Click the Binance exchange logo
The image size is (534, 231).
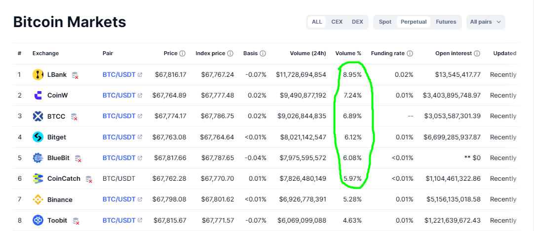(38, 200)
